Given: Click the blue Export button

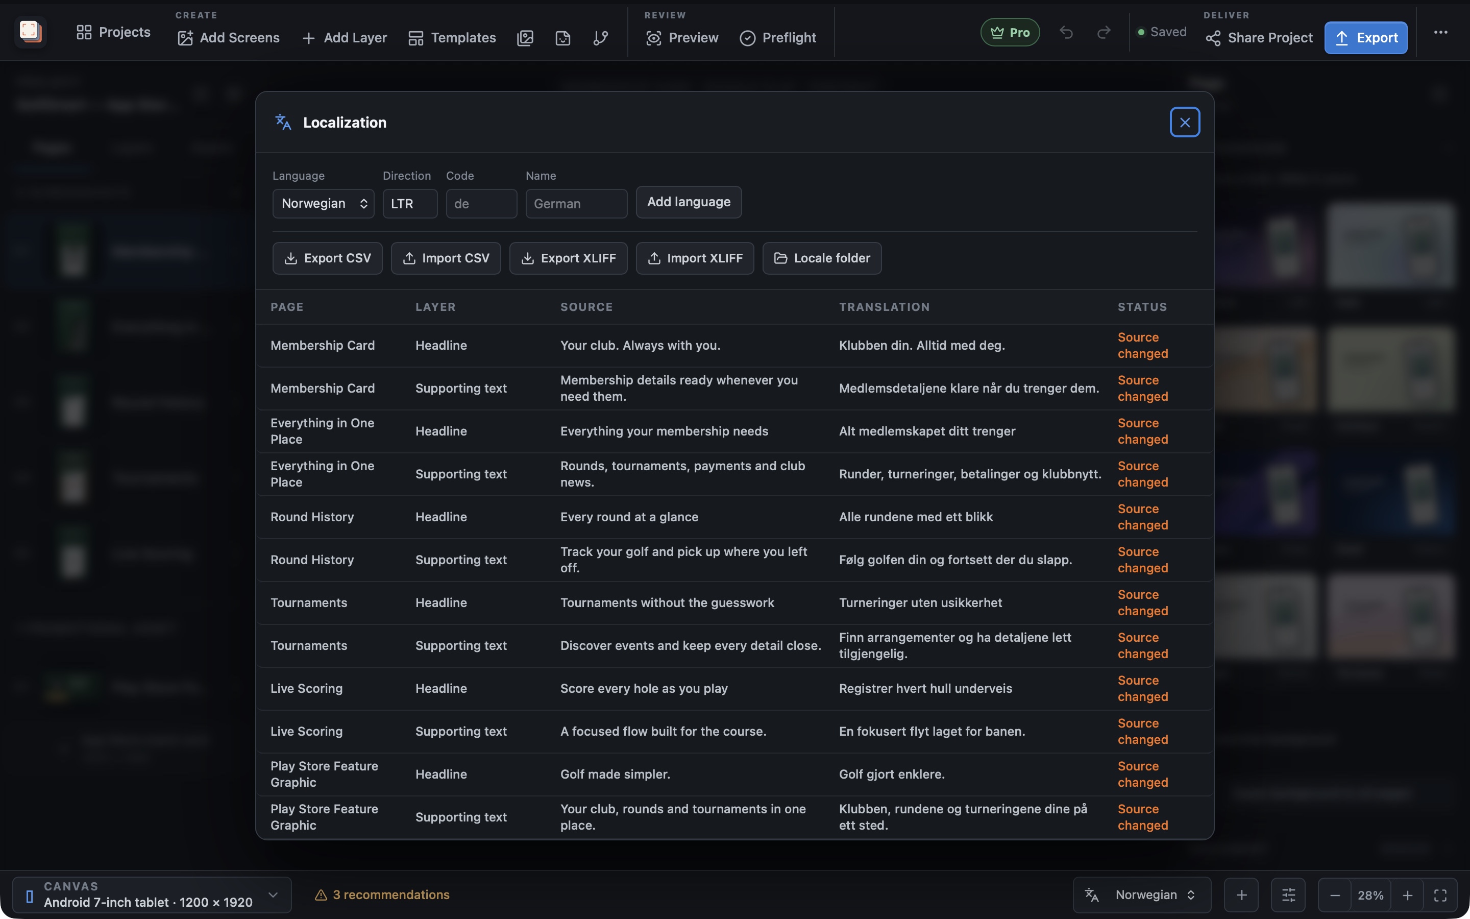Looking at the screenshot, I should [1365, 38].
